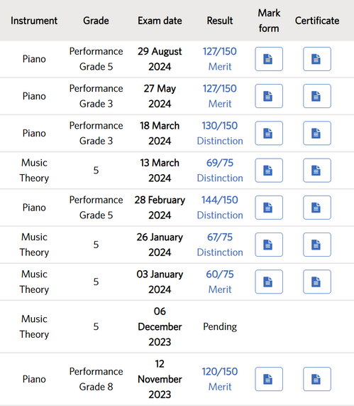Open certificate for 12 November 2023 exam
This screenshot has width=354, height=406.
click(317, 379)
